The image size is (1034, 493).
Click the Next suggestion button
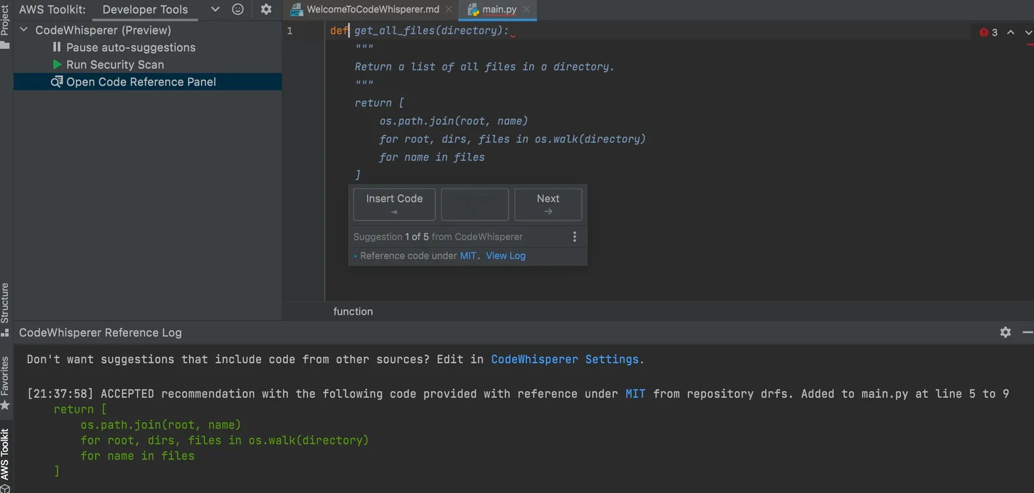click(548, 204)
